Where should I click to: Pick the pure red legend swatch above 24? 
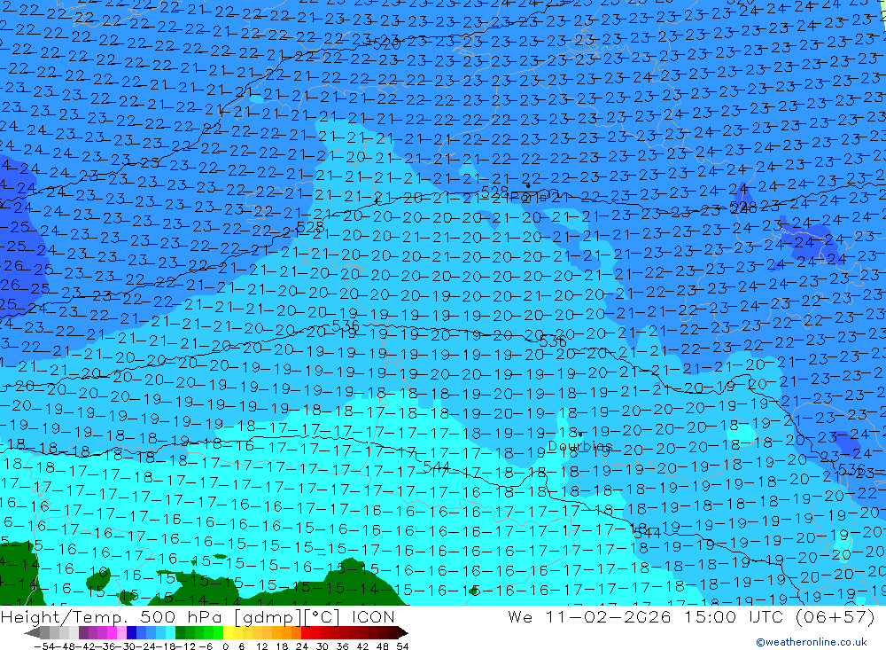click(x=306, y=633)
